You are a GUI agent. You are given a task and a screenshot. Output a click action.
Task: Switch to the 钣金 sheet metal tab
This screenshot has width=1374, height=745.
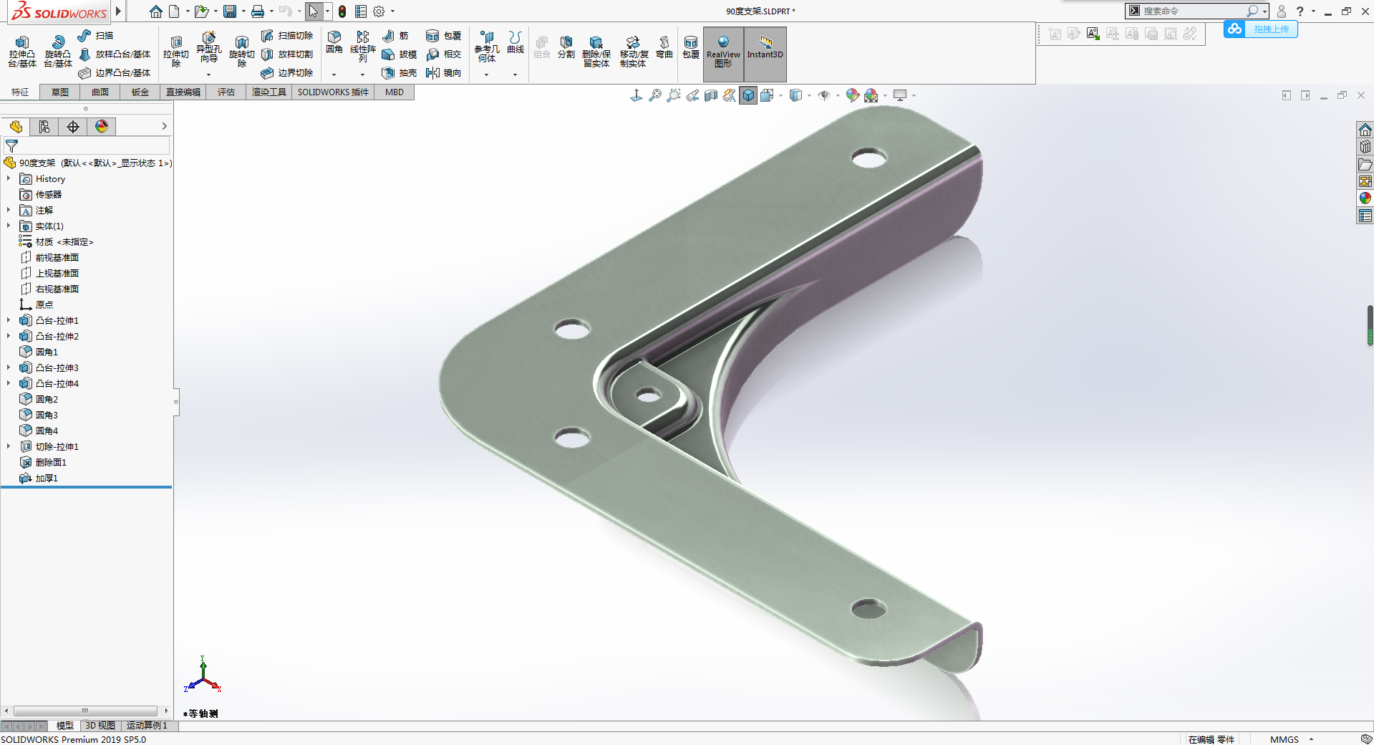[x=140, y=92]
